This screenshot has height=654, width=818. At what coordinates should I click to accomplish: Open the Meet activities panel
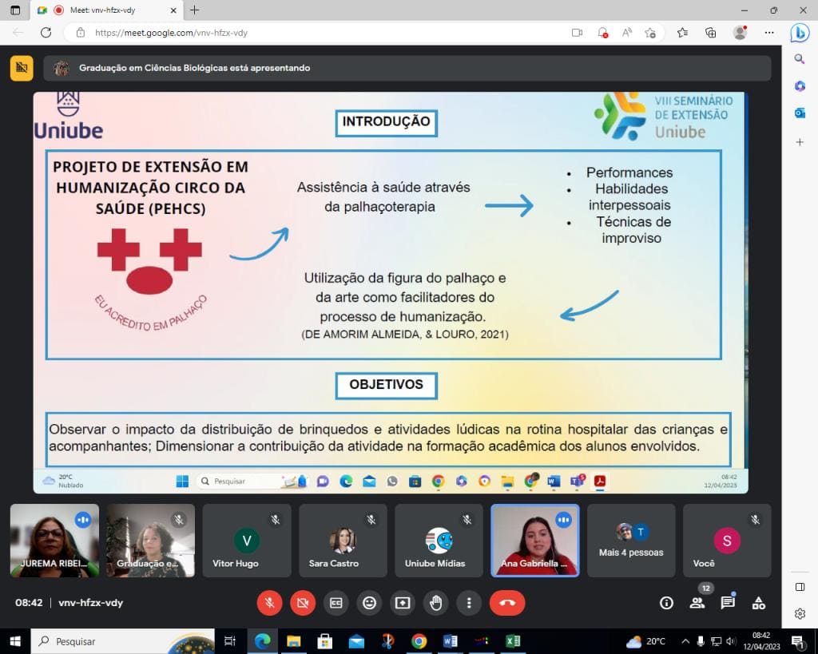point(759,604)
